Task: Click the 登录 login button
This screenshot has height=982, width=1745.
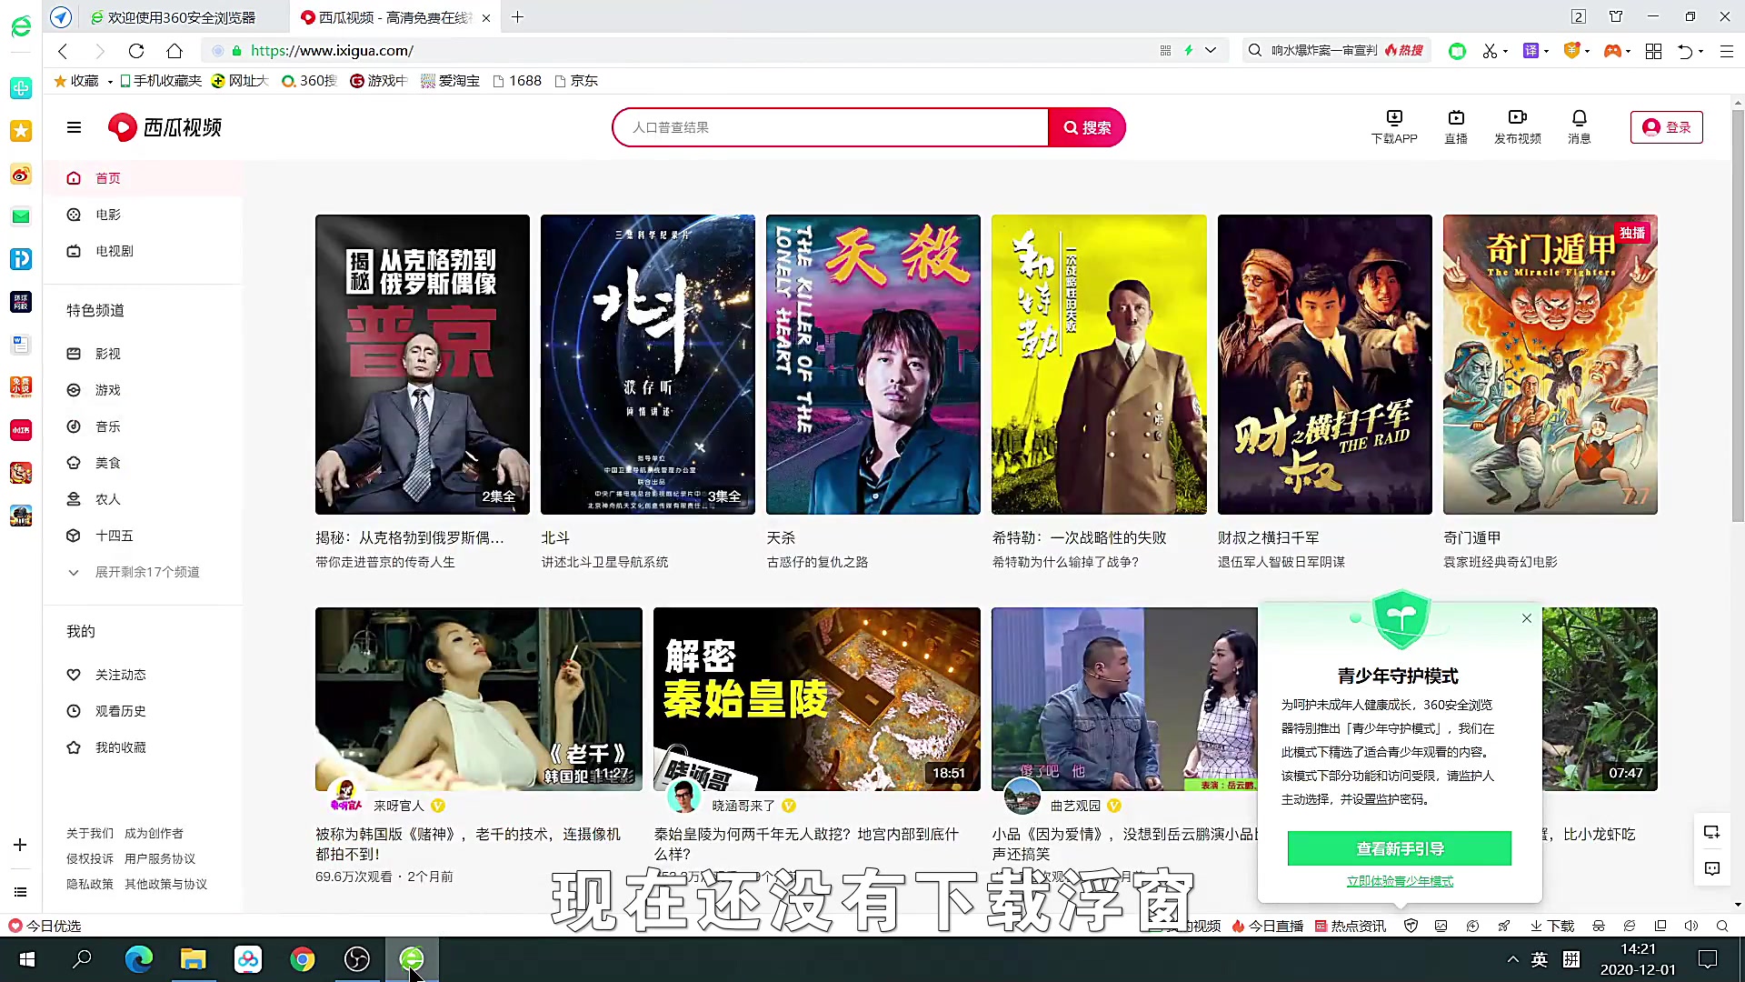Action: 1666,127
